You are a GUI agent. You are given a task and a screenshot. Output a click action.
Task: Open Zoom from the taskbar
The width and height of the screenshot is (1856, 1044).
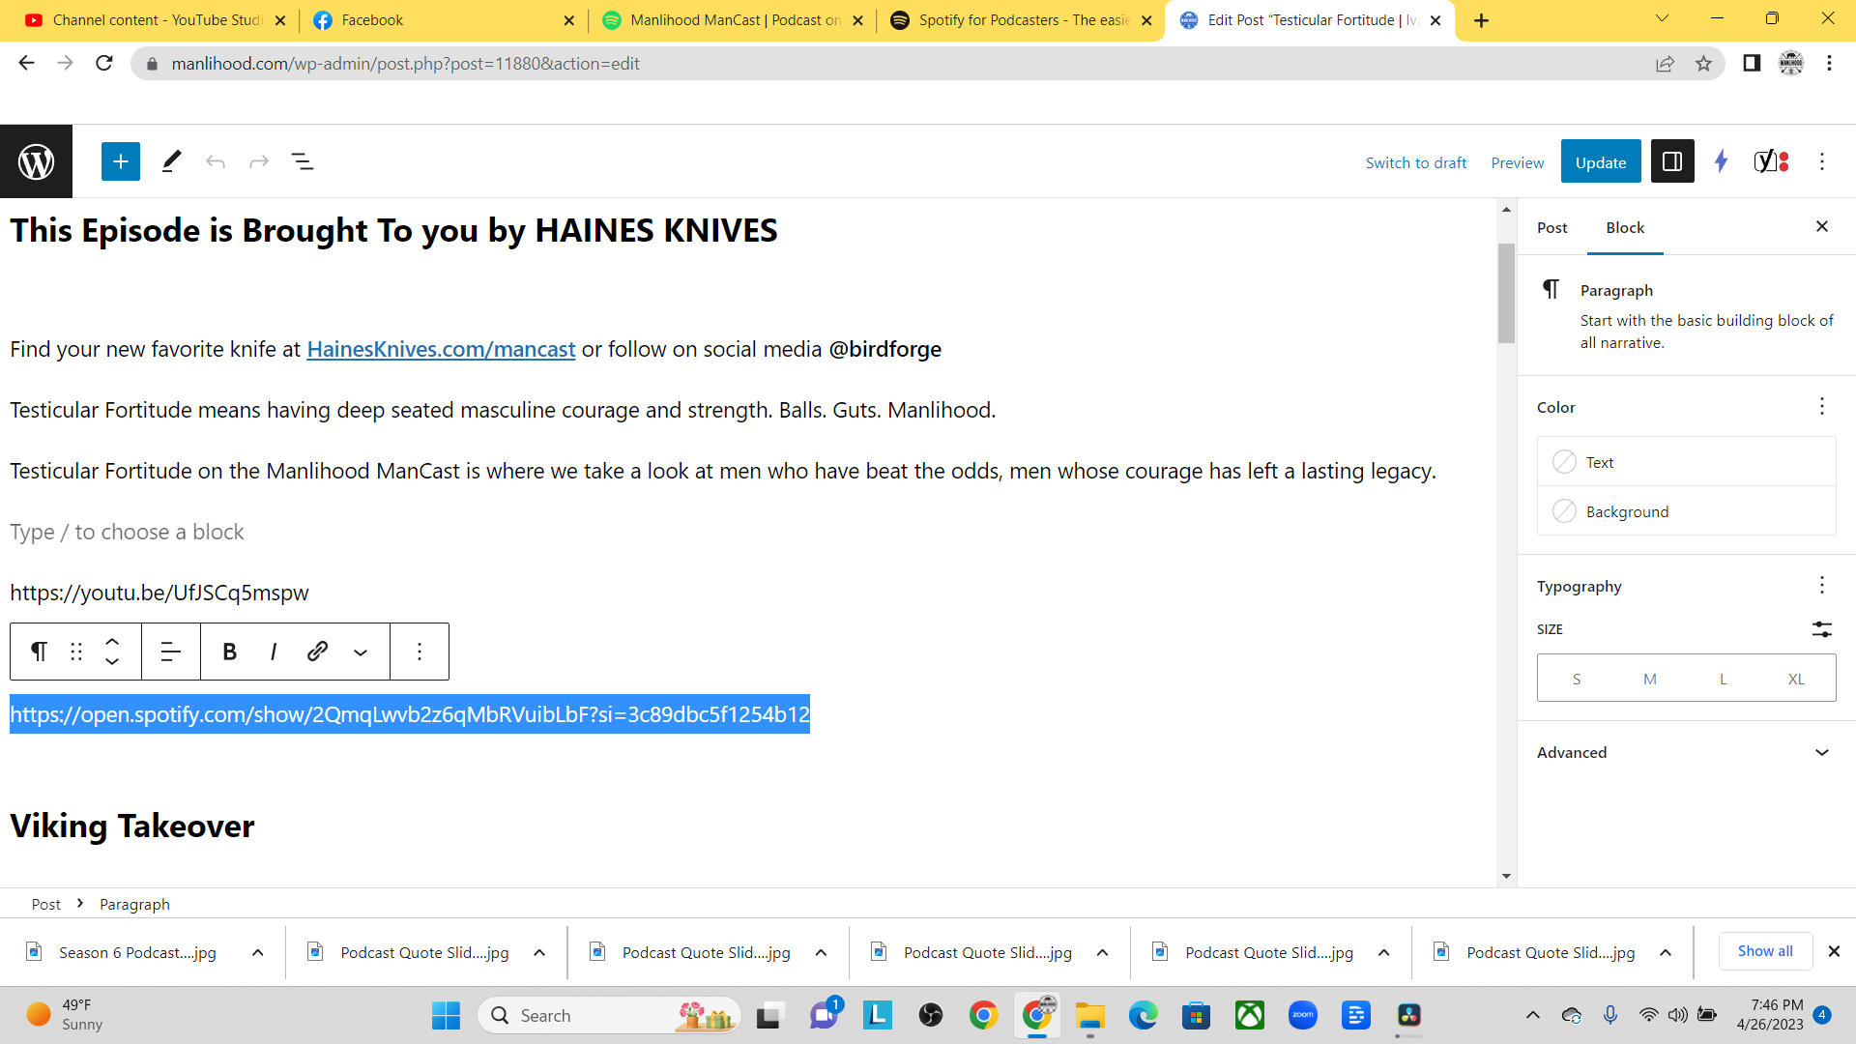point(1302,1015)
